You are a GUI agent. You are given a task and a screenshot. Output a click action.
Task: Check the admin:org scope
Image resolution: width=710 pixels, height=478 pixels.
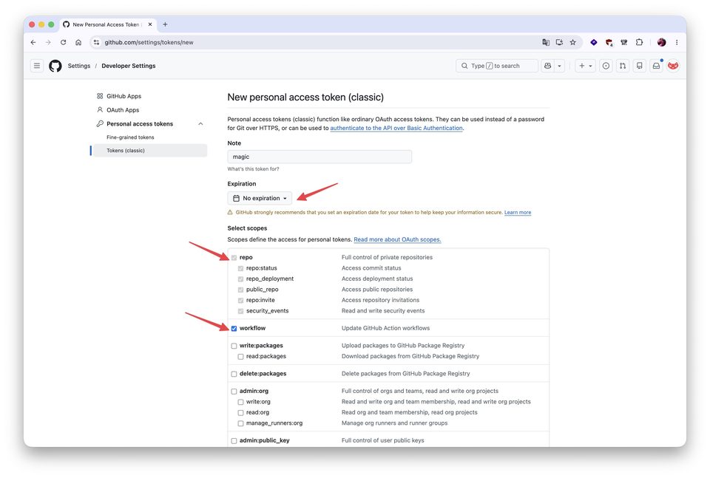tap(234, 392)
